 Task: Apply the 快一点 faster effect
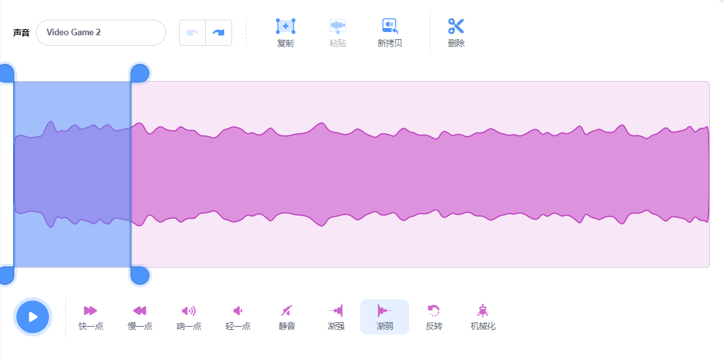pos(90,310)
